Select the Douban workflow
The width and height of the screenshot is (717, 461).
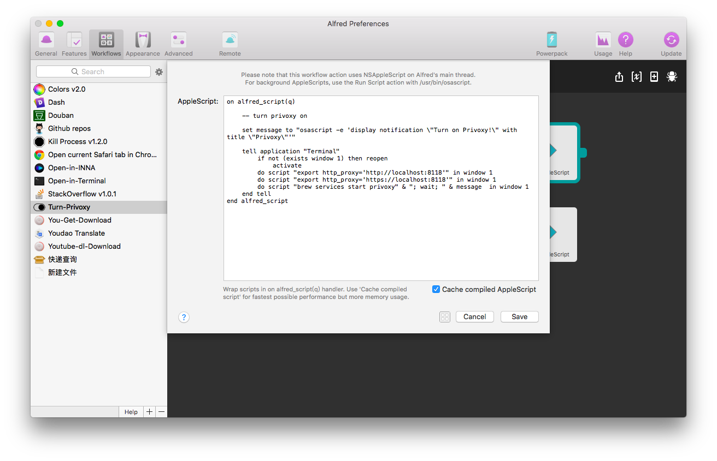point(98,115)
